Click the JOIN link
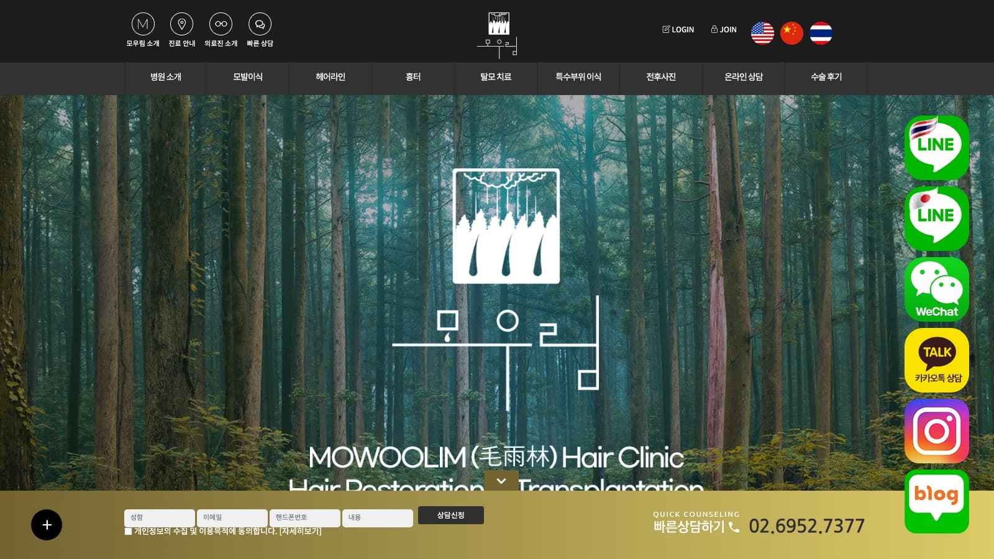Image resolution: width=994 pixels, height=559 pixels. pyautogui.click(x=724, y=29)
